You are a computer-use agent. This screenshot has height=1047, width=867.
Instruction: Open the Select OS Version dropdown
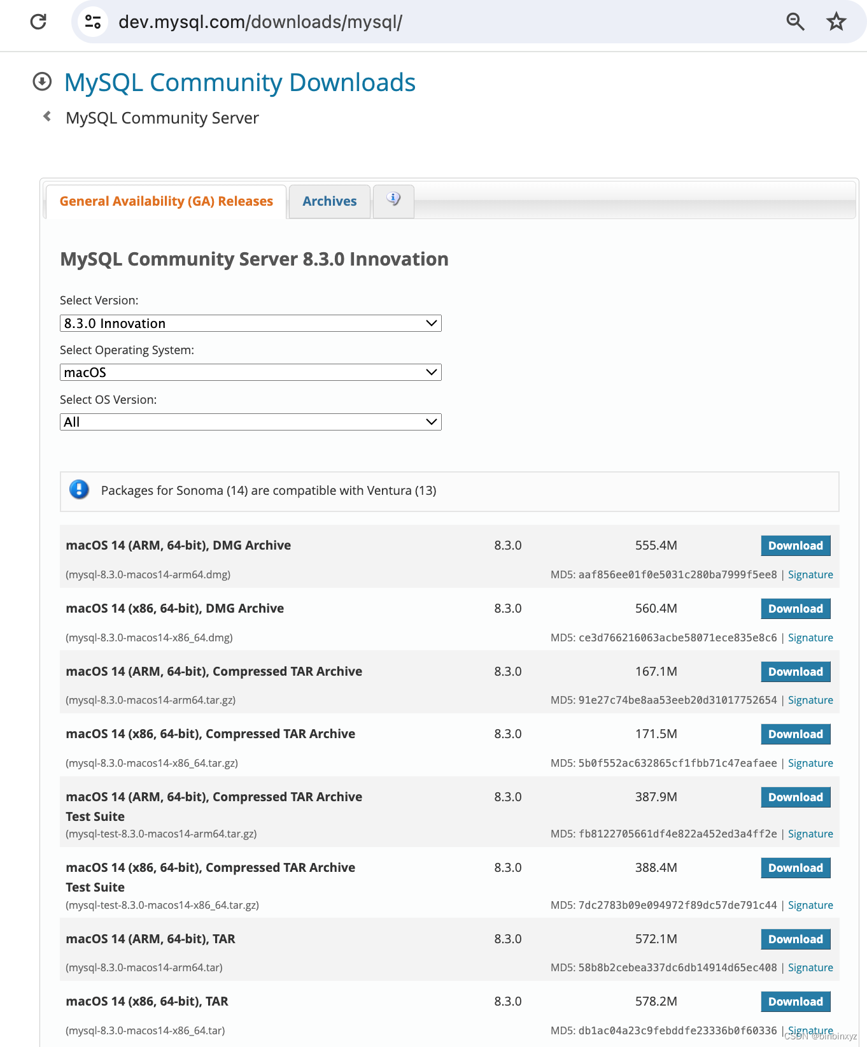[x=251, y=422]
